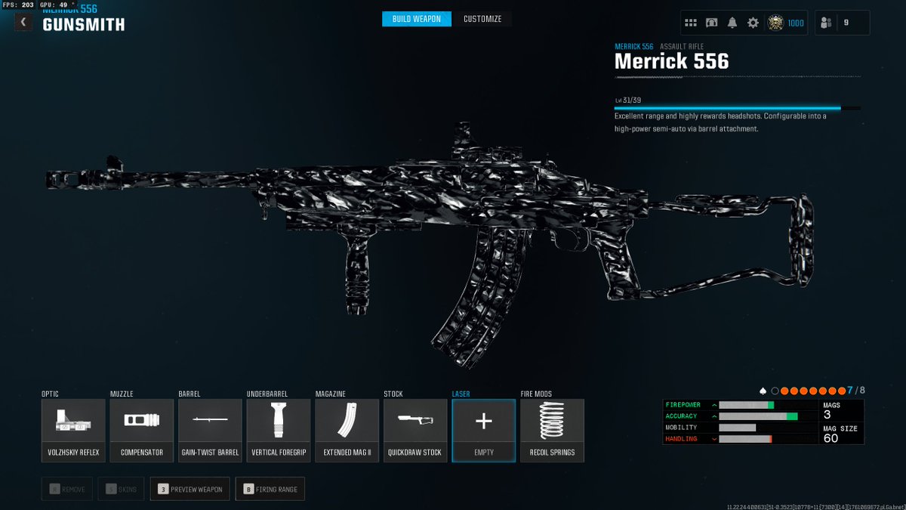Click the Preview Weapon button
906x510 pixels.
190,489
